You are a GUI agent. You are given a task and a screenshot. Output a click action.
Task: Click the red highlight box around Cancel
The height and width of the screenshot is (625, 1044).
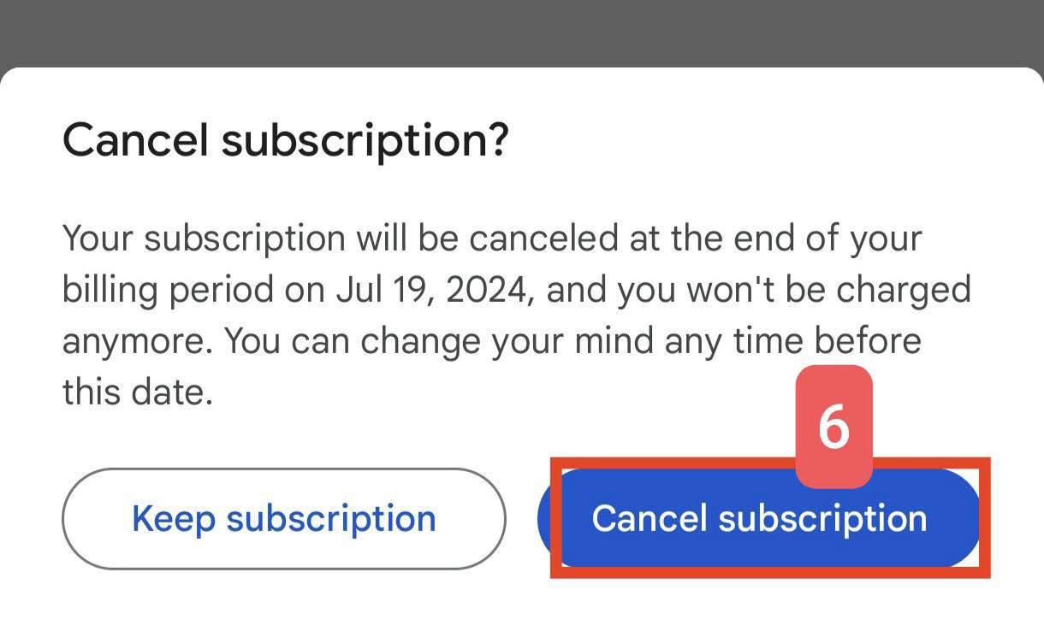click(770, 518)
